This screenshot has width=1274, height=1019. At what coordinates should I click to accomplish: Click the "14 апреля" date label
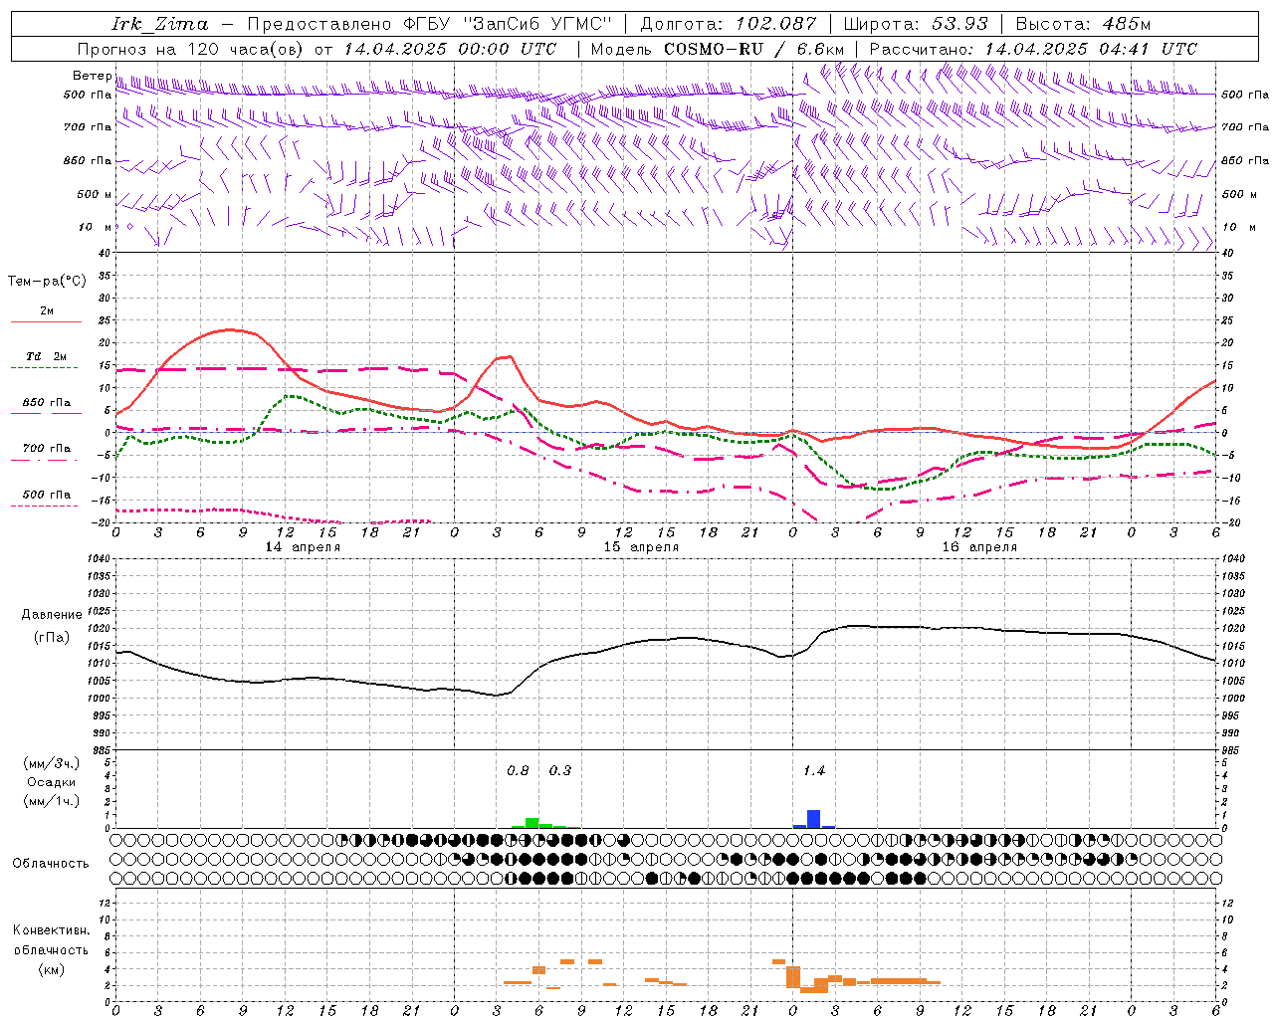pyautogui.click(x=303, y=547)
